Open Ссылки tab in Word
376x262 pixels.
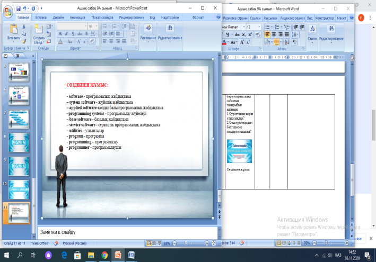[255, 18]
